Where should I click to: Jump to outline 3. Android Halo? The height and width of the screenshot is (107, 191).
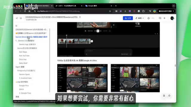click(25, 78)
